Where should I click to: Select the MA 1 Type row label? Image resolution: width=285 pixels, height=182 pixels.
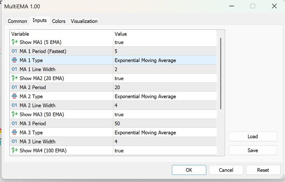[31, 60]
